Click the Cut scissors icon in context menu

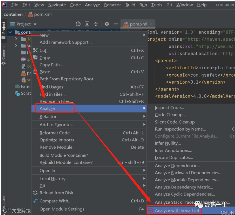tap(35, 50)
